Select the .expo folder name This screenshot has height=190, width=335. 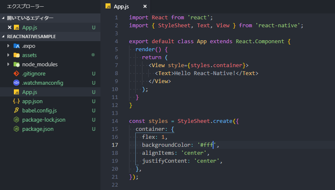coord(29,46)
